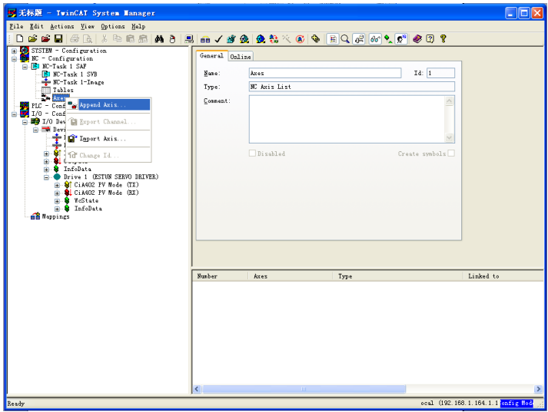
Task: Click the axes list scrollbar right arrow
Action: click(x=539, y=389)
